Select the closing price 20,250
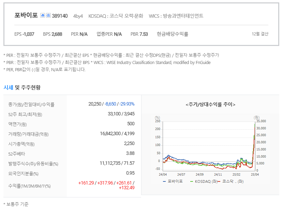283x208 pixels. click(x=95, y=104)
